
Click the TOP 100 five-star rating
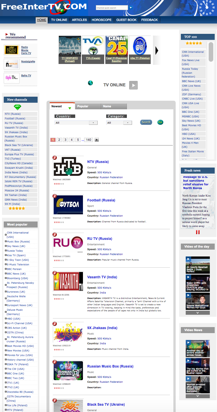(x=194, y=43)
